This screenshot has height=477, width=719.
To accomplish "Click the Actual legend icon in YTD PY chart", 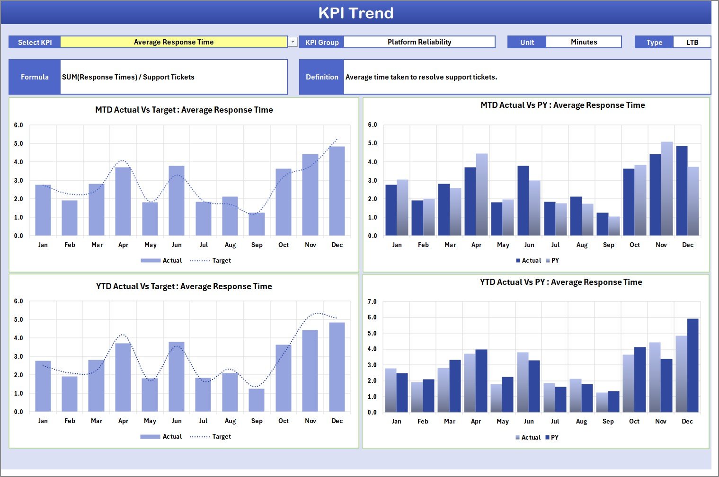I will (x=518, y=437).
